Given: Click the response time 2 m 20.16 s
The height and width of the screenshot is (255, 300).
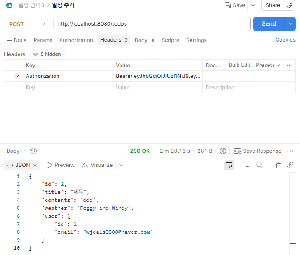Looking at the screenshot, I should coord(175,151).
